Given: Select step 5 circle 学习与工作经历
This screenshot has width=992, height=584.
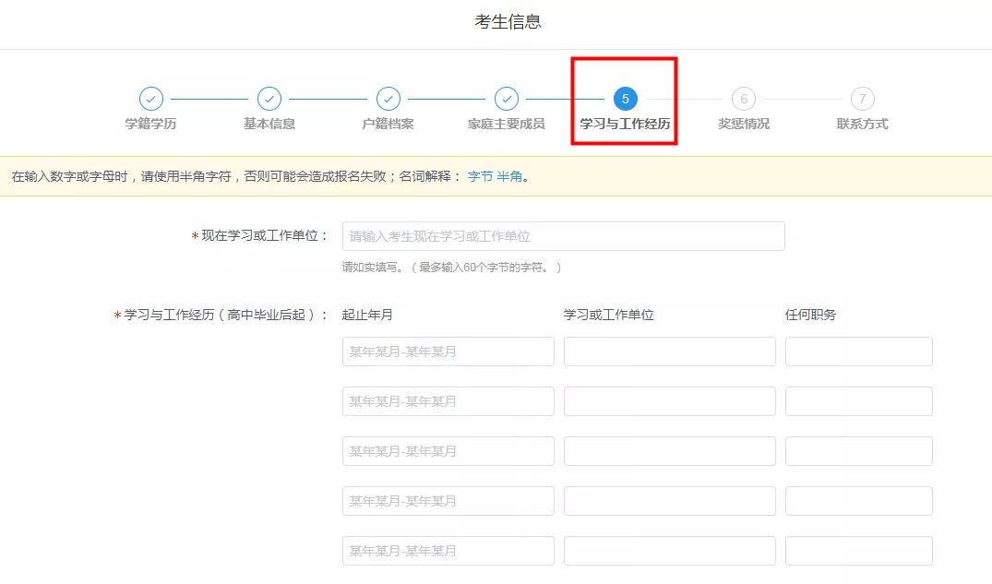Looking at the screenshot, I should pyautogui.click(x=625, y=99).
